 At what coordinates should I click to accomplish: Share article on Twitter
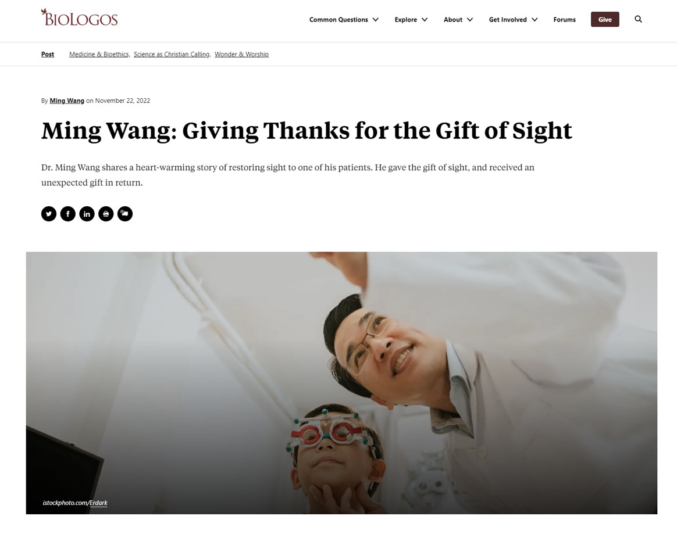49,214
